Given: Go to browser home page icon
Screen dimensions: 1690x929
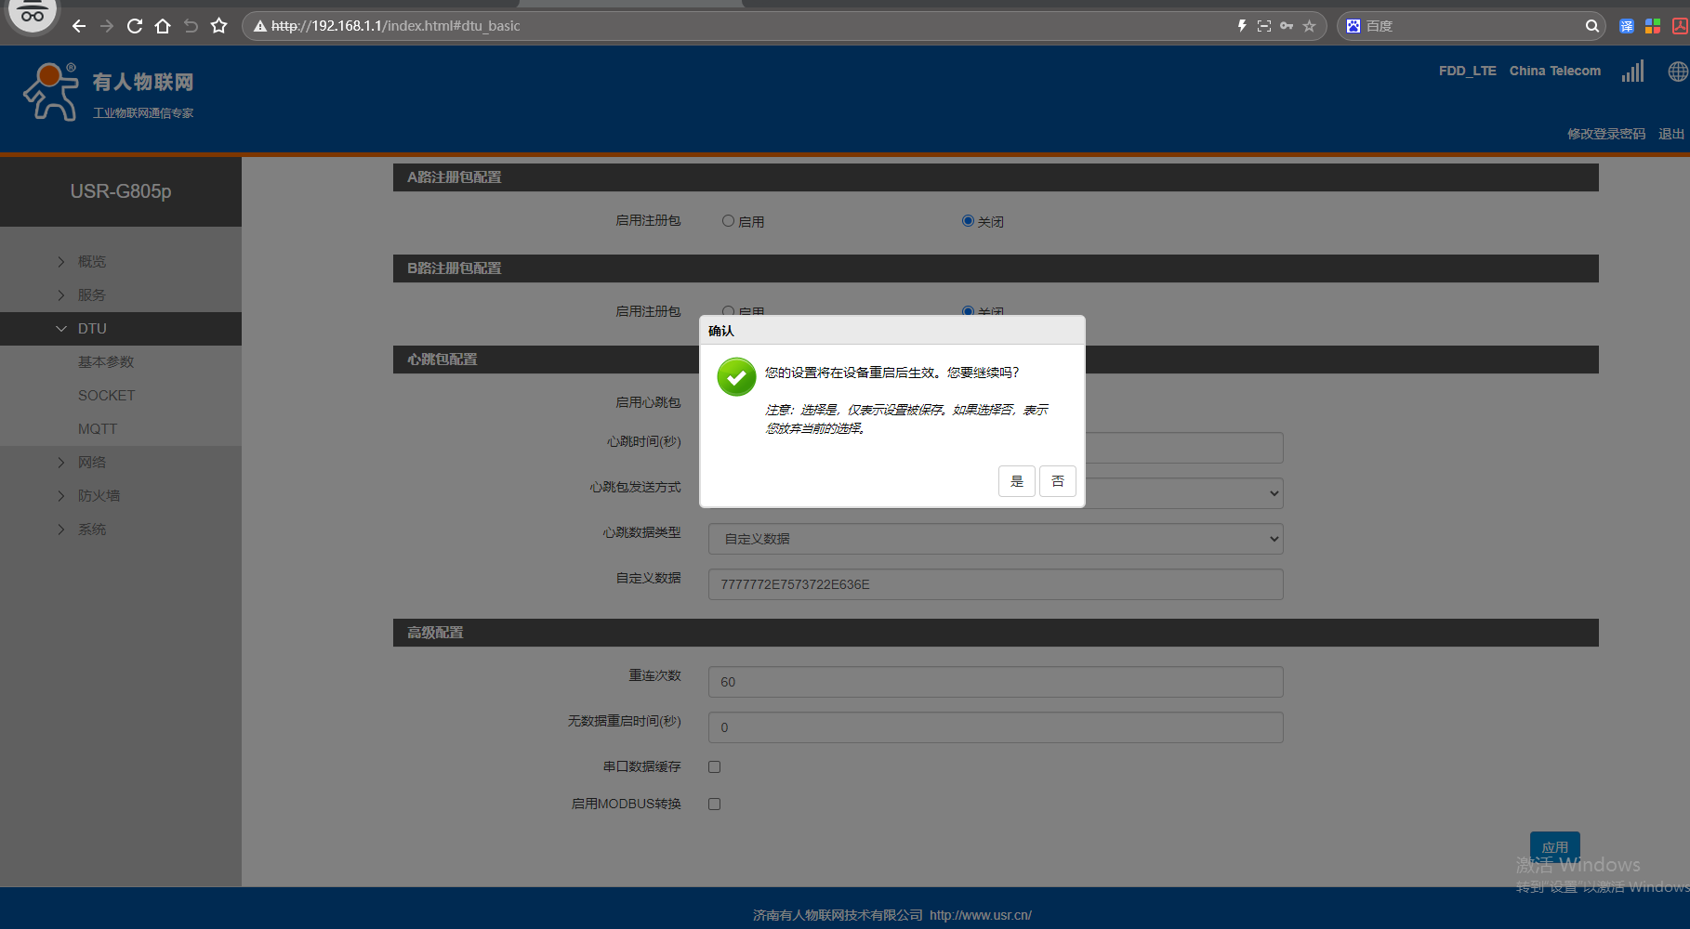Looking at the screenshot, I should click(x=163, y=26).
